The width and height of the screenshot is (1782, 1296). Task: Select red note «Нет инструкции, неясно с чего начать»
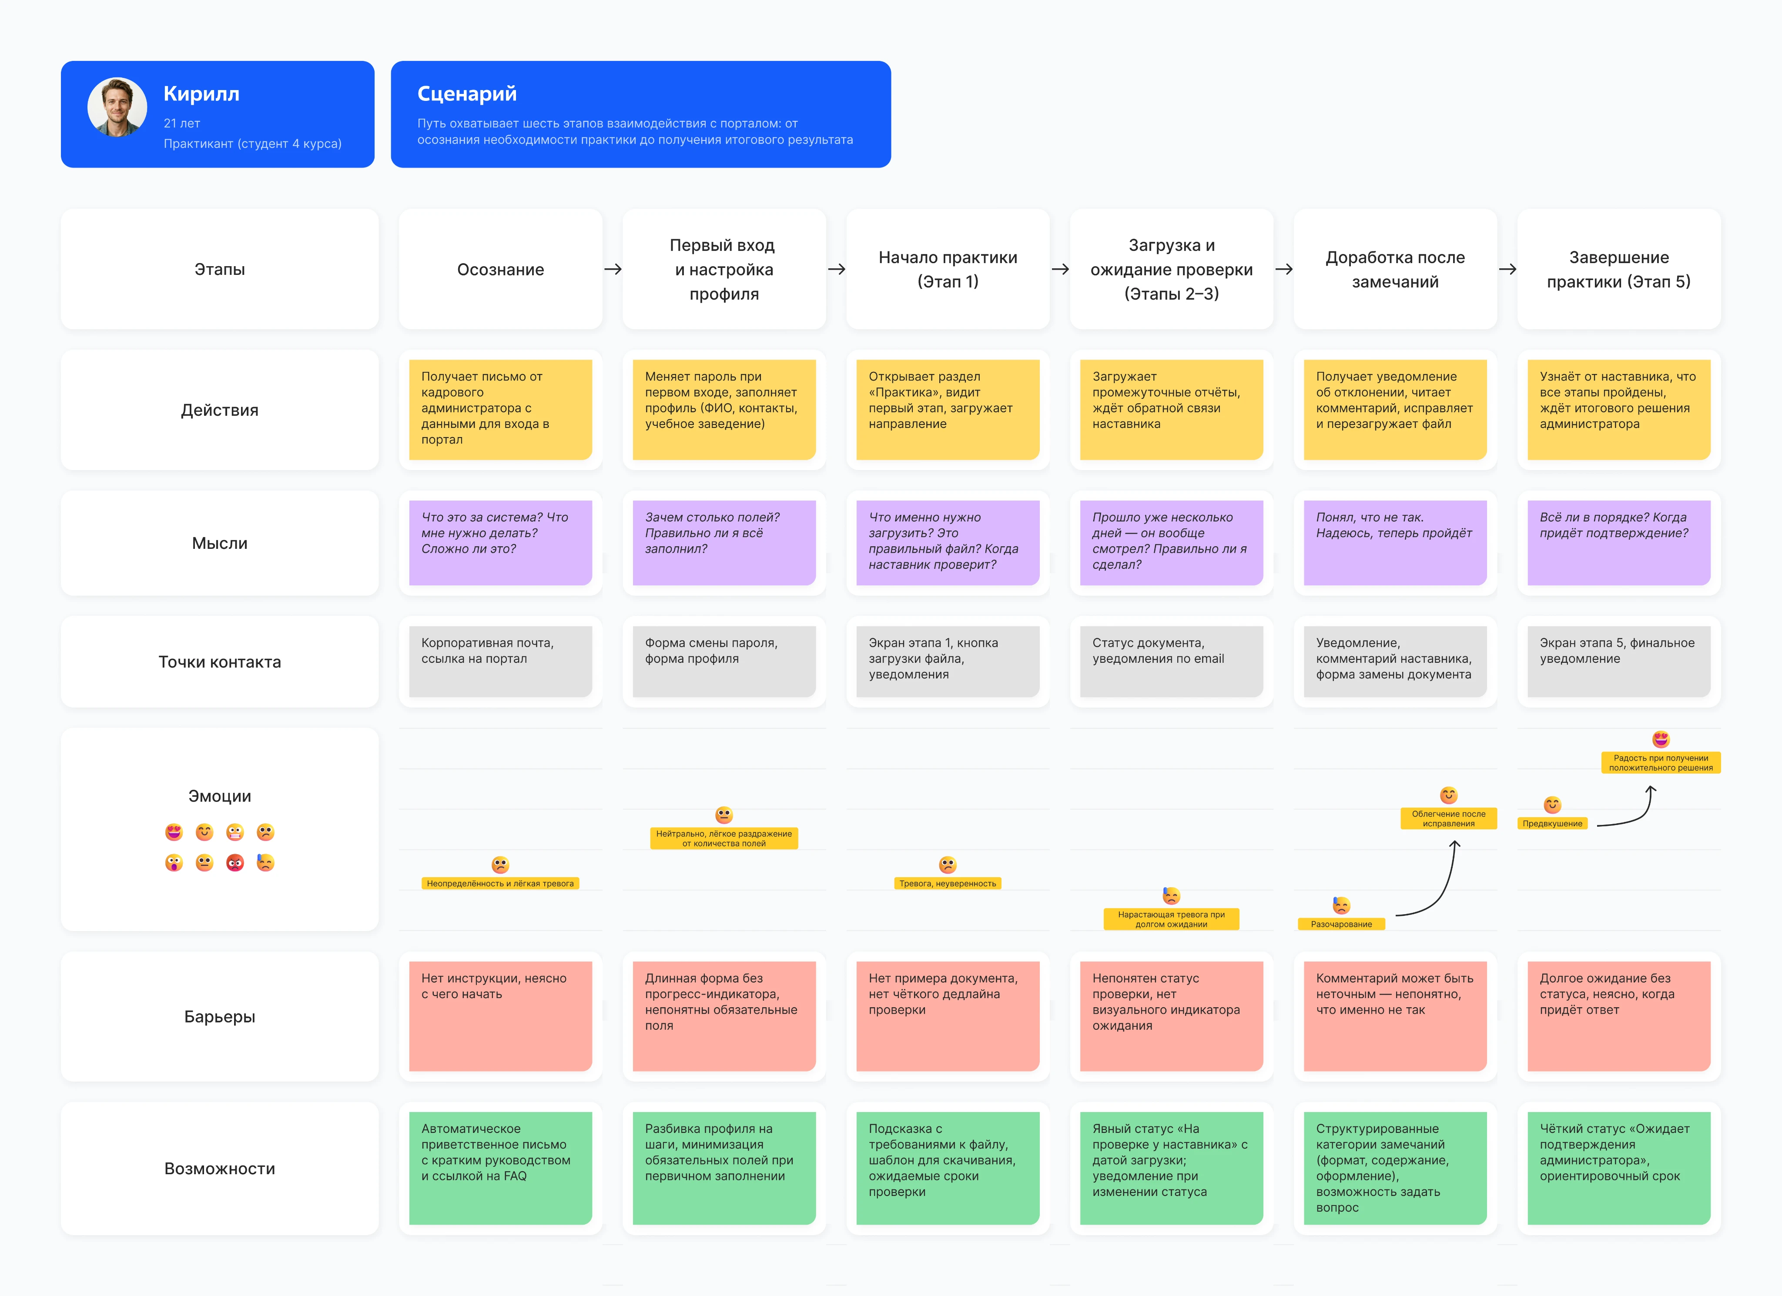(x=500, y=1016)
